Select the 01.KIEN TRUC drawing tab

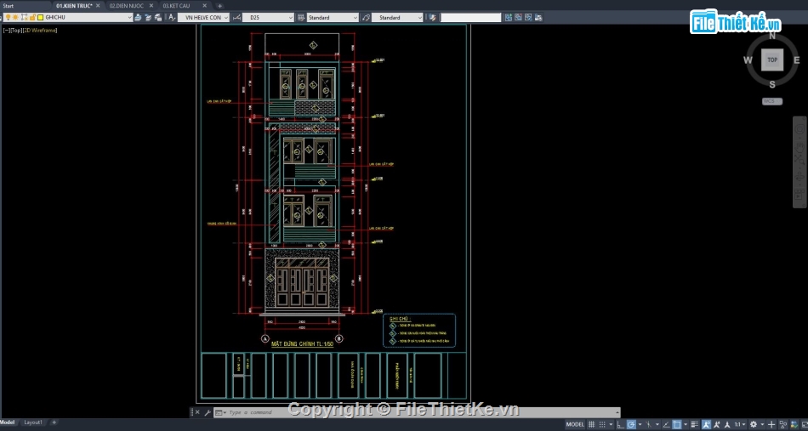click(x=74, y=6)
